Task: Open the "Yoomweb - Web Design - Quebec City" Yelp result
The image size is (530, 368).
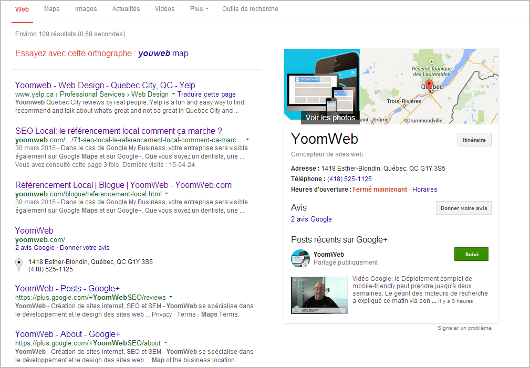Action: point(105,85)
